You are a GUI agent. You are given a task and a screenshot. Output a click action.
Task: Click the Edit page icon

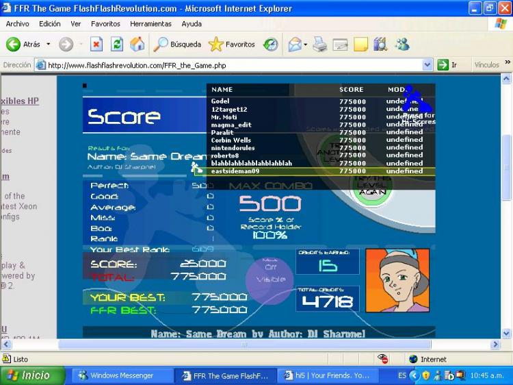tap(340, 45)
